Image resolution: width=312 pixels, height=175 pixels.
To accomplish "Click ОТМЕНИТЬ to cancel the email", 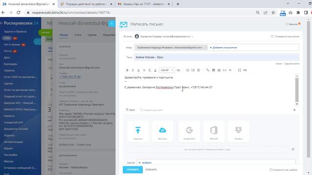I will [151, 170].
